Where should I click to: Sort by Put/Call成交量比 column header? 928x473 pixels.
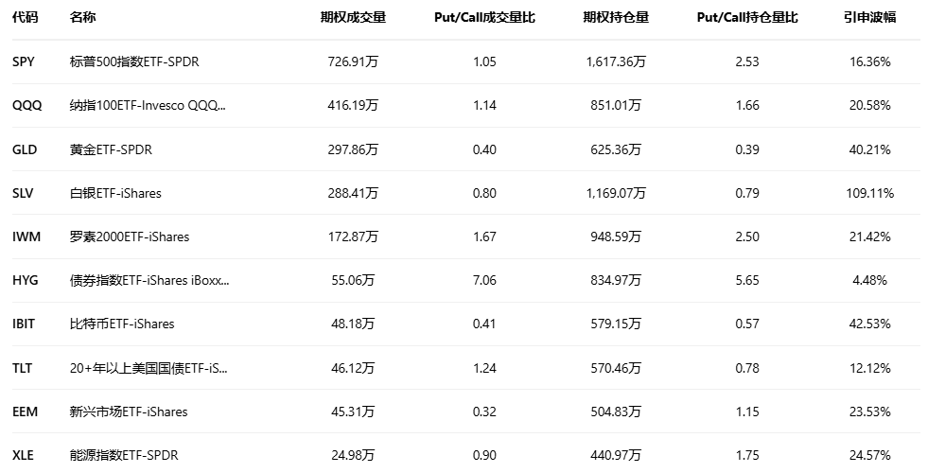484,18
